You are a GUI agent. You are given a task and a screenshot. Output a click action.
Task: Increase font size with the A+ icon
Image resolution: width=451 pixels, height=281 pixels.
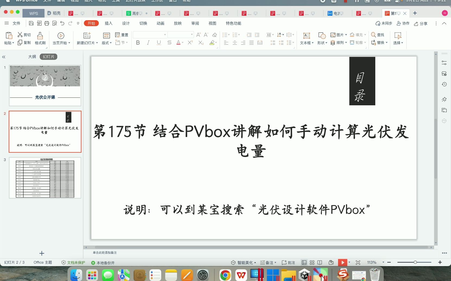198,35
